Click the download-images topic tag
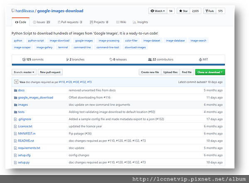Viewport: 249px width, 183px height. pos(135,47)
